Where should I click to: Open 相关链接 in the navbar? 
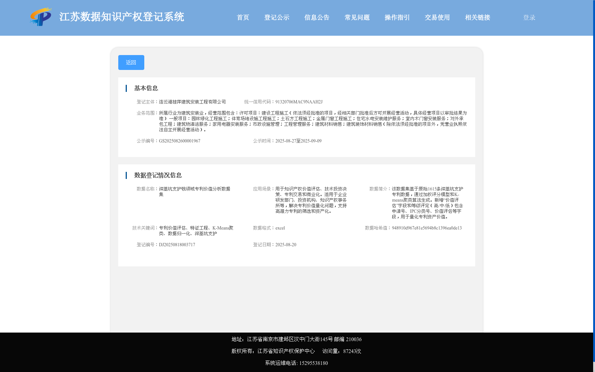coord(477,17)
